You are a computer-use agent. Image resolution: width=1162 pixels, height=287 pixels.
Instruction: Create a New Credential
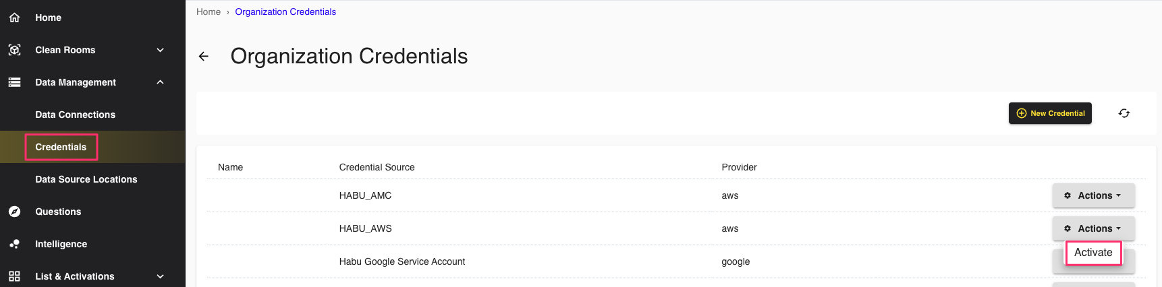[1050, 113]
